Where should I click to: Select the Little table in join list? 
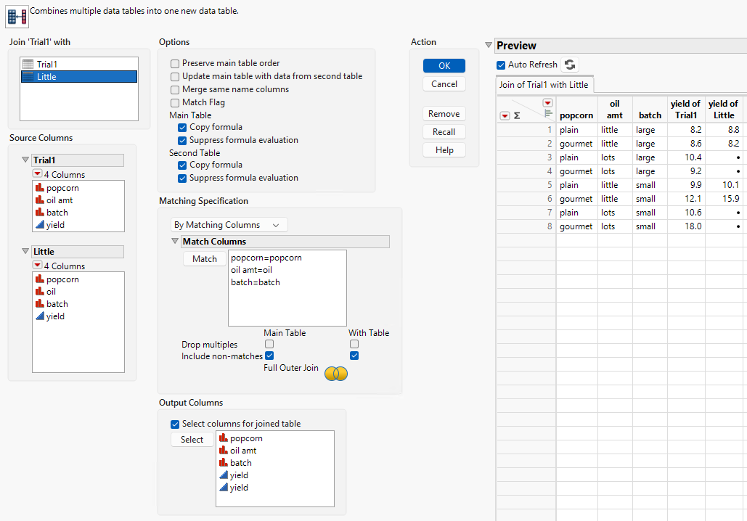[x=46, y=77]
